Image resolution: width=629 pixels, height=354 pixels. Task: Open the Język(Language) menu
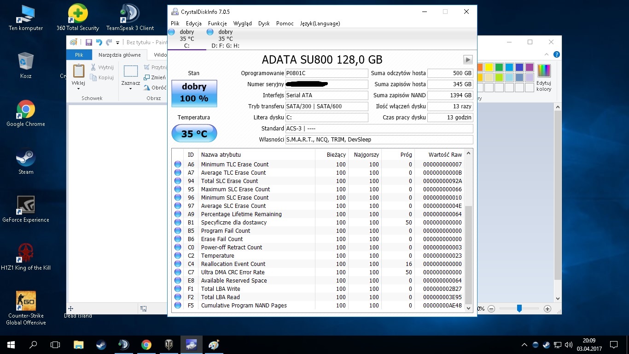pyautogui.click(x=320, y=24)
